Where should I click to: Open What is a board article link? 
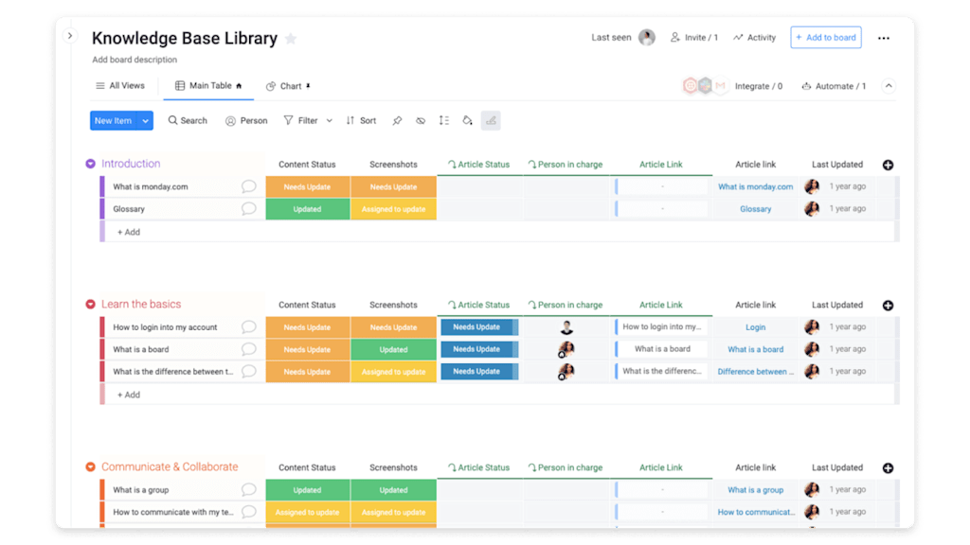[755, 349]
